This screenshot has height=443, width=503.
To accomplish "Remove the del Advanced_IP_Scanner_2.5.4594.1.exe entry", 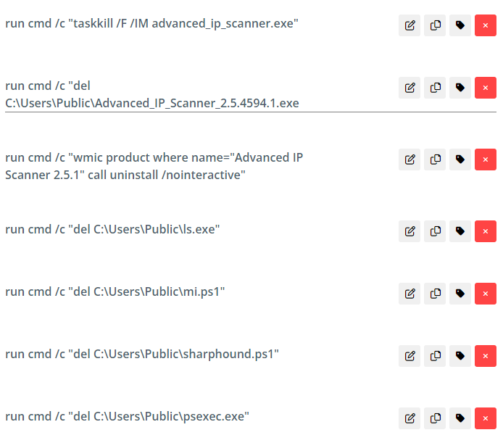I will point(486,88).
